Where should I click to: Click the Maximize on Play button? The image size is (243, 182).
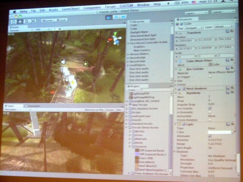(x=94, y=110)
